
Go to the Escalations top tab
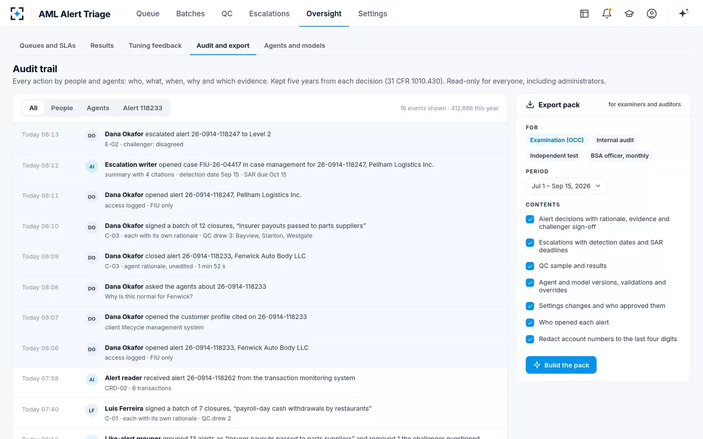click(x=269, y=14)
